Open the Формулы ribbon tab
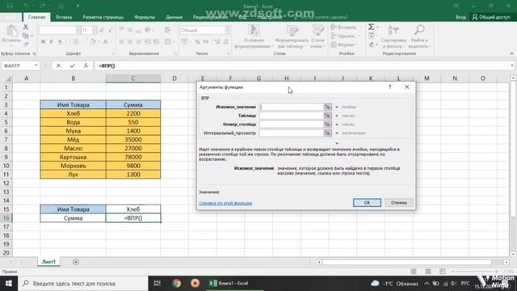517x291 pixels. (x=145, y=17)
